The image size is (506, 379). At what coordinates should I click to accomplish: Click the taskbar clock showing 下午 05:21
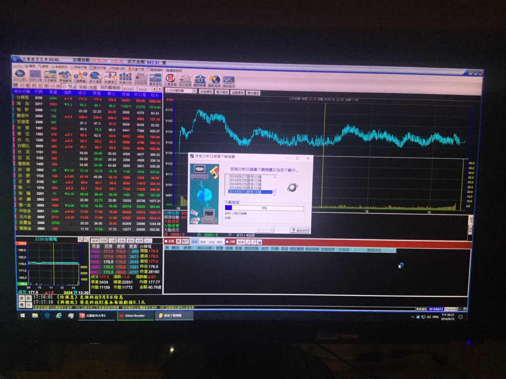448,317
